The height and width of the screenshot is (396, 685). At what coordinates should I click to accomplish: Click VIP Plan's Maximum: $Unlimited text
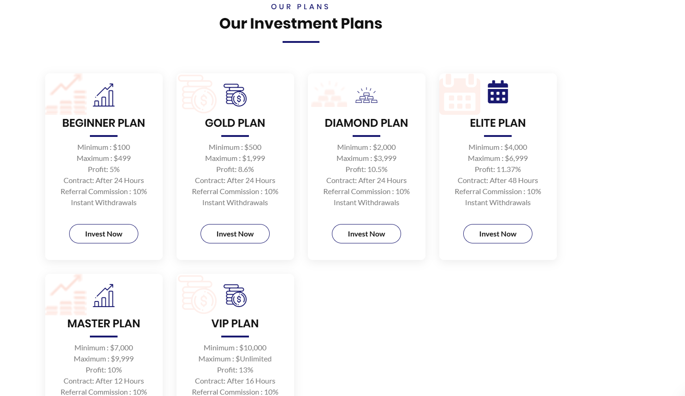click(235, 359)
